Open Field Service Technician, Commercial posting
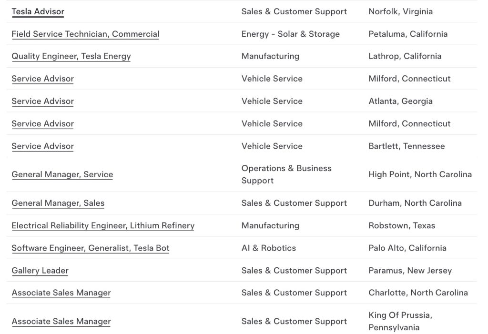Screen dimensions: 488x334 tap(85, 34)
